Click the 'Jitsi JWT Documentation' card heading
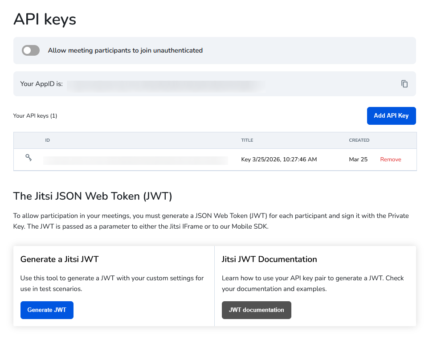The image size is (433, 340). (269, 259)
